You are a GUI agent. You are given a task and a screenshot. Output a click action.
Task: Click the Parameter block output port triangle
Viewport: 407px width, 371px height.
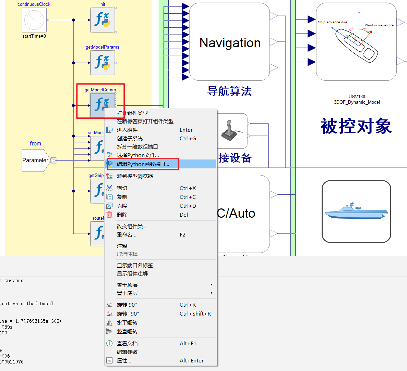pyautogui.click(x=53, y=161)
